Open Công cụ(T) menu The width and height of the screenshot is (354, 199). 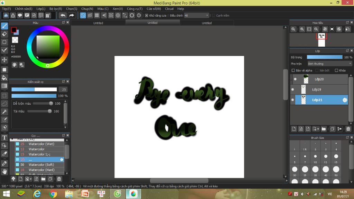click(135, 9)
